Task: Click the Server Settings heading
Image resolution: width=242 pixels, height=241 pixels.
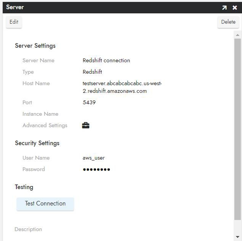Action: (x=35, y=45)
